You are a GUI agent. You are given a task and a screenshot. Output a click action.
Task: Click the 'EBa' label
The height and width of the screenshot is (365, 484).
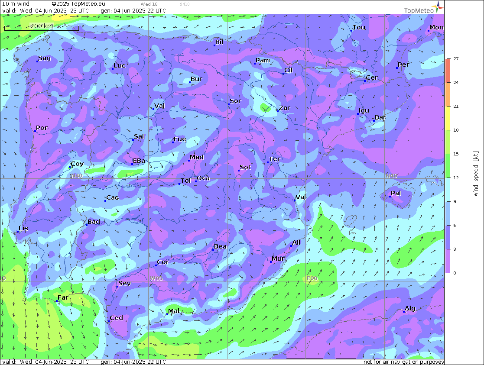pos(139,161)
